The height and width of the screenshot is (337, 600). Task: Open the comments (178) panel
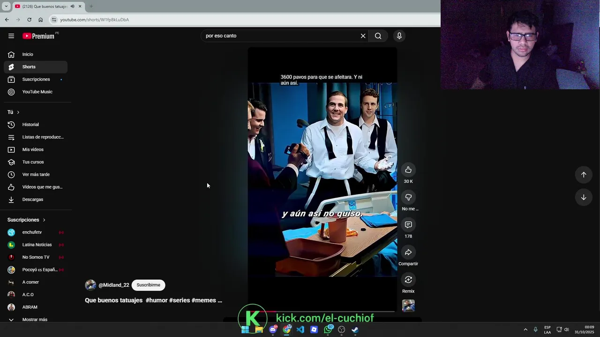click(408, 225)
